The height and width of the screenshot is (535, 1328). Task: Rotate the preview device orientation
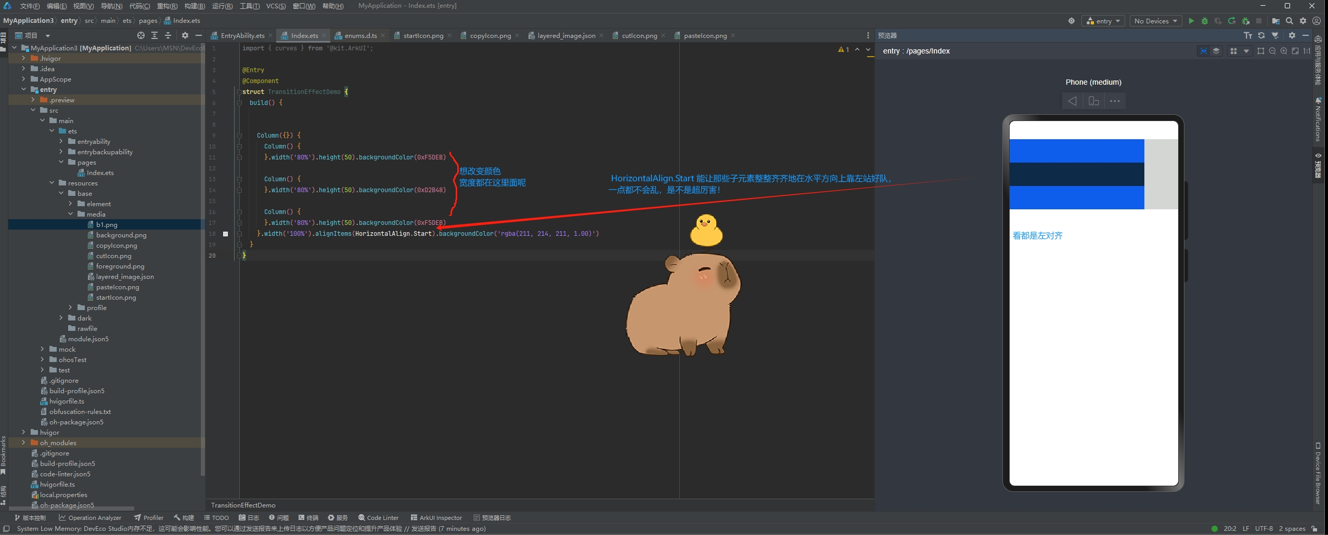coord(1093,101)
